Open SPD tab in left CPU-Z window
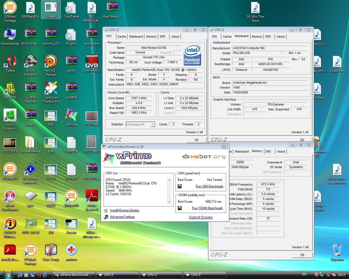Viewport: 349px width, 279px height. click(163, 37)
